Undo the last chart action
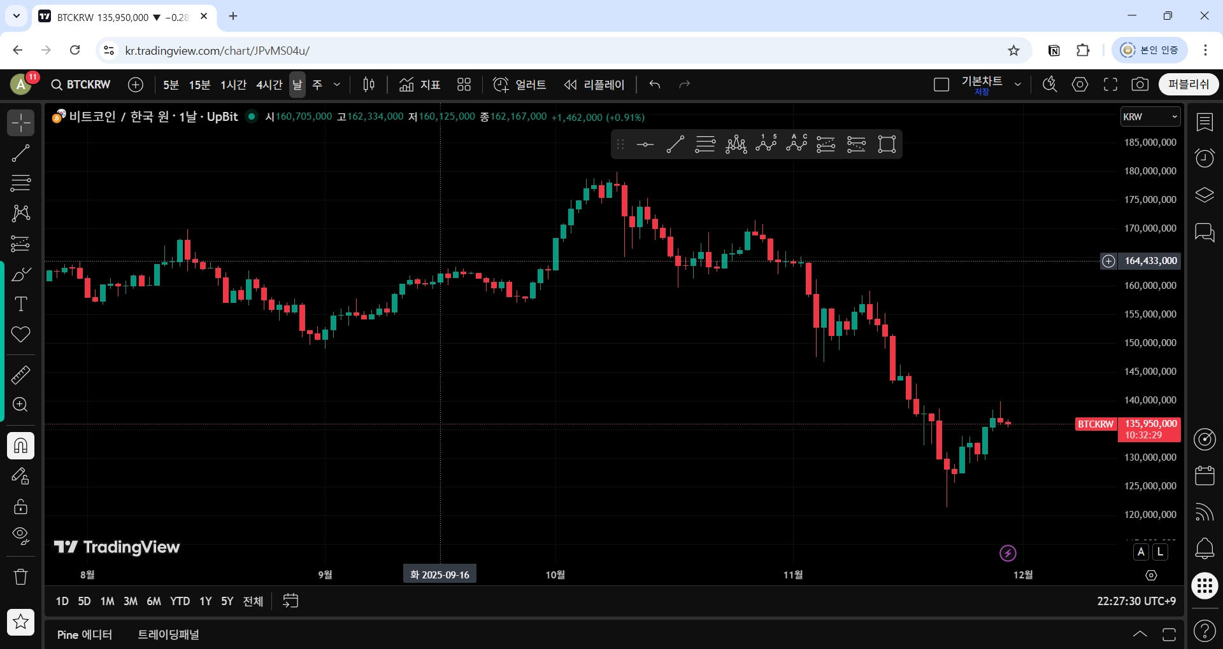Image resolution: width=1223 pixels, height=649 pixels. pyautogui.click(x=655, y=85)
